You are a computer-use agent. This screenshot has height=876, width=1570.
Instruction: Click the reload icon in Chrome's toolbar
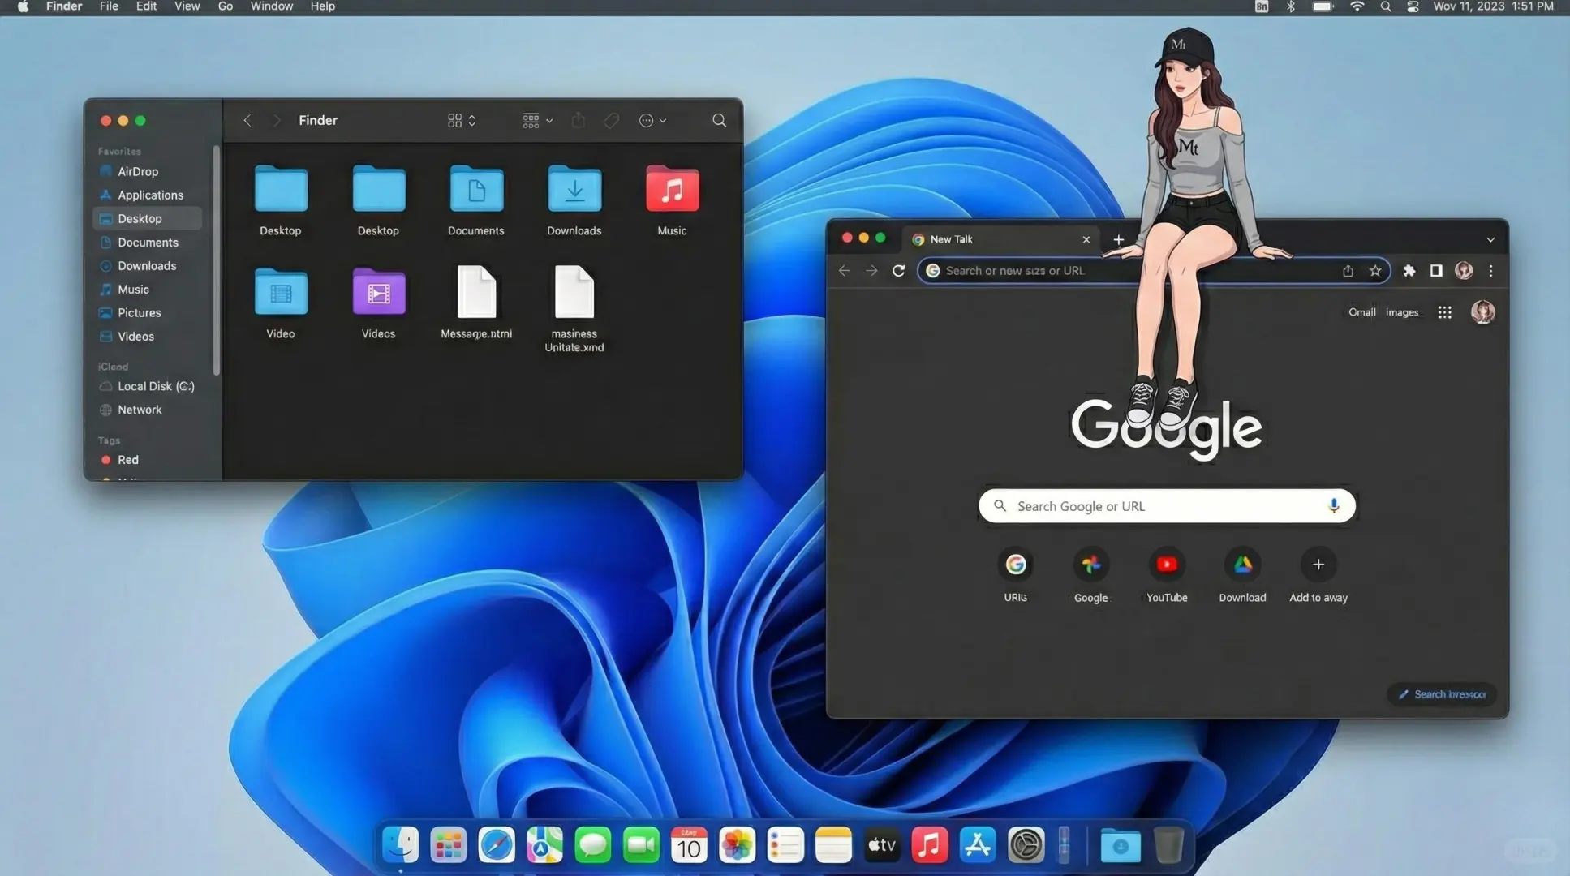898,270
